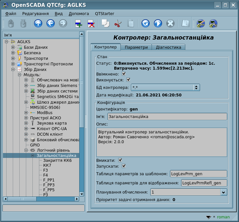Select the Закриття КК6 tree item

(x=57, y=161)
